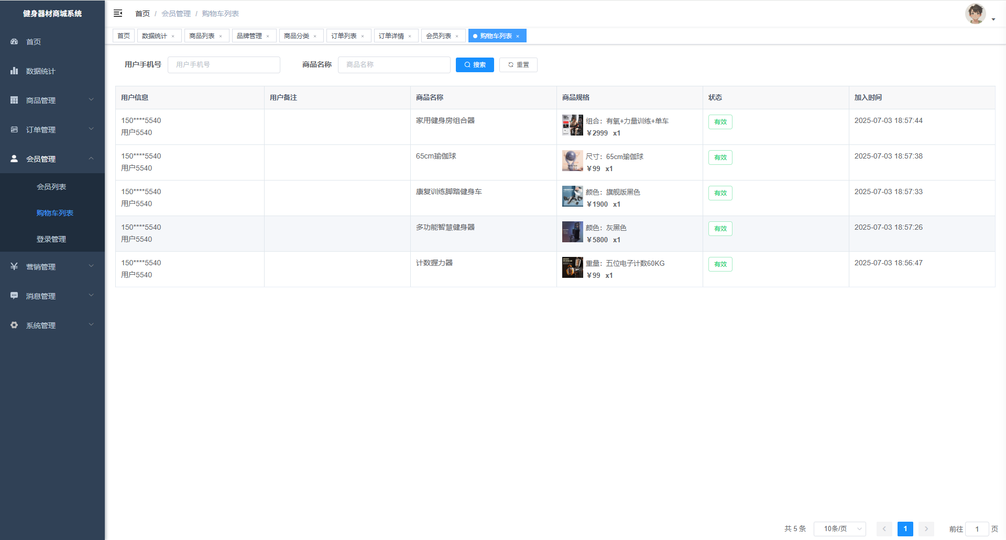Collapse the sidebar with the hamburger icon
This screenshot has height=540, width=1006.
coord(118,13)
